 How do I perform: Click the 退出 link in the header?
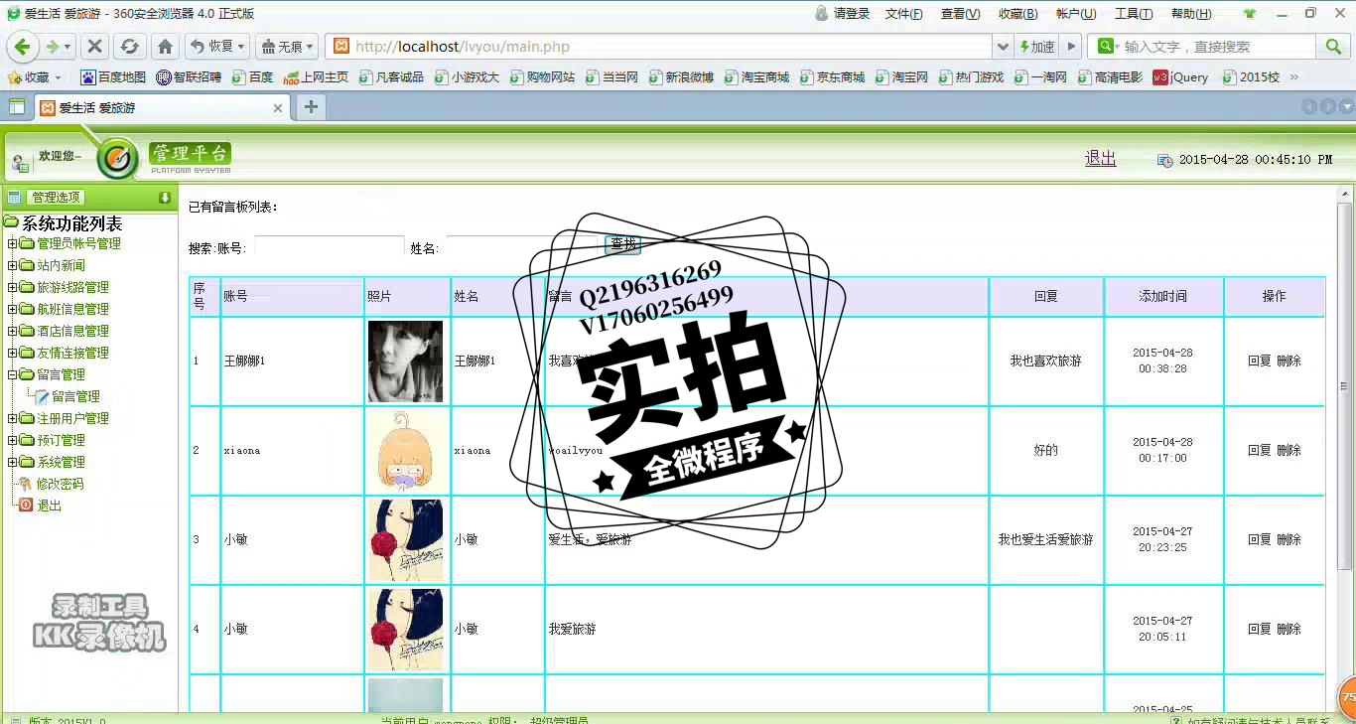tap(1100, 158)
